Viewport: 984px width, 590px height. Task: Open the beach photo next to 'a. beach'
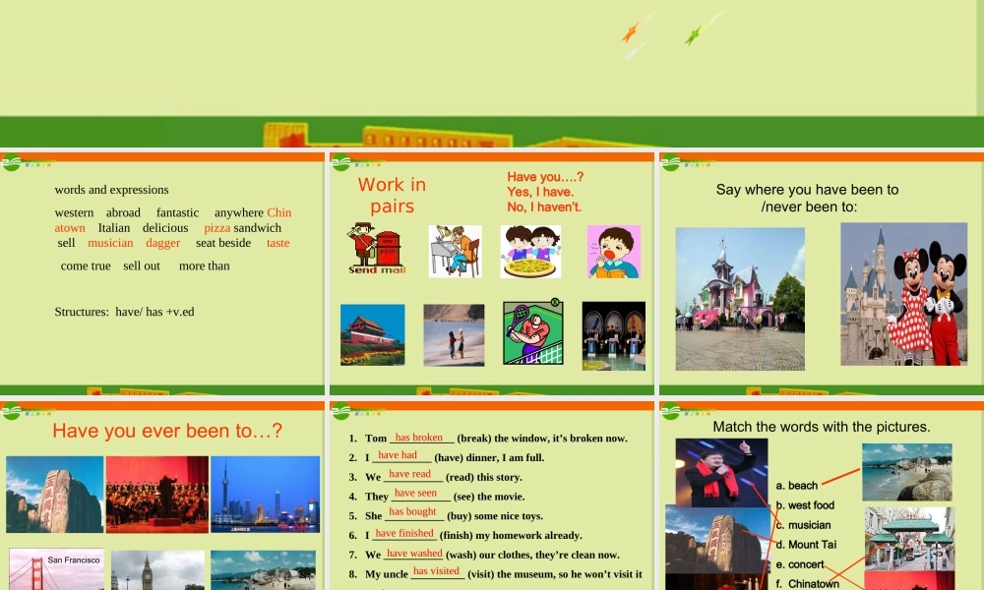tap(907, 472)
